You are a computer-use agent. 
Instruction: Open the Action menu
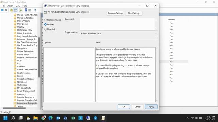10,6
